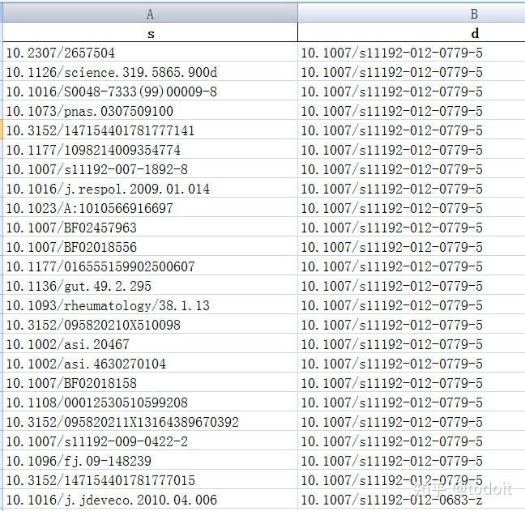525x511 pixels.
Task: Select cell 10.1126/science.319.5865.900d
Action: (150, 71)
